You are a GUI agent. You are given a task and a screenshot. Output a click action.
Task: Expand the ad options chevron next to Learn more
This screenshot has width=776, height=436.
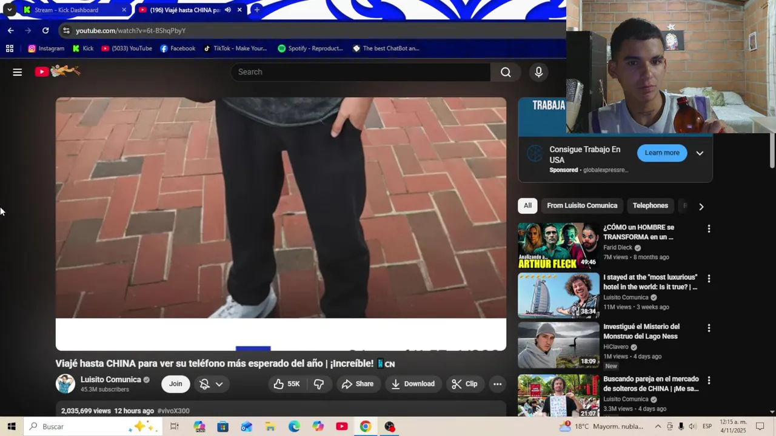(x=700, y=153)
